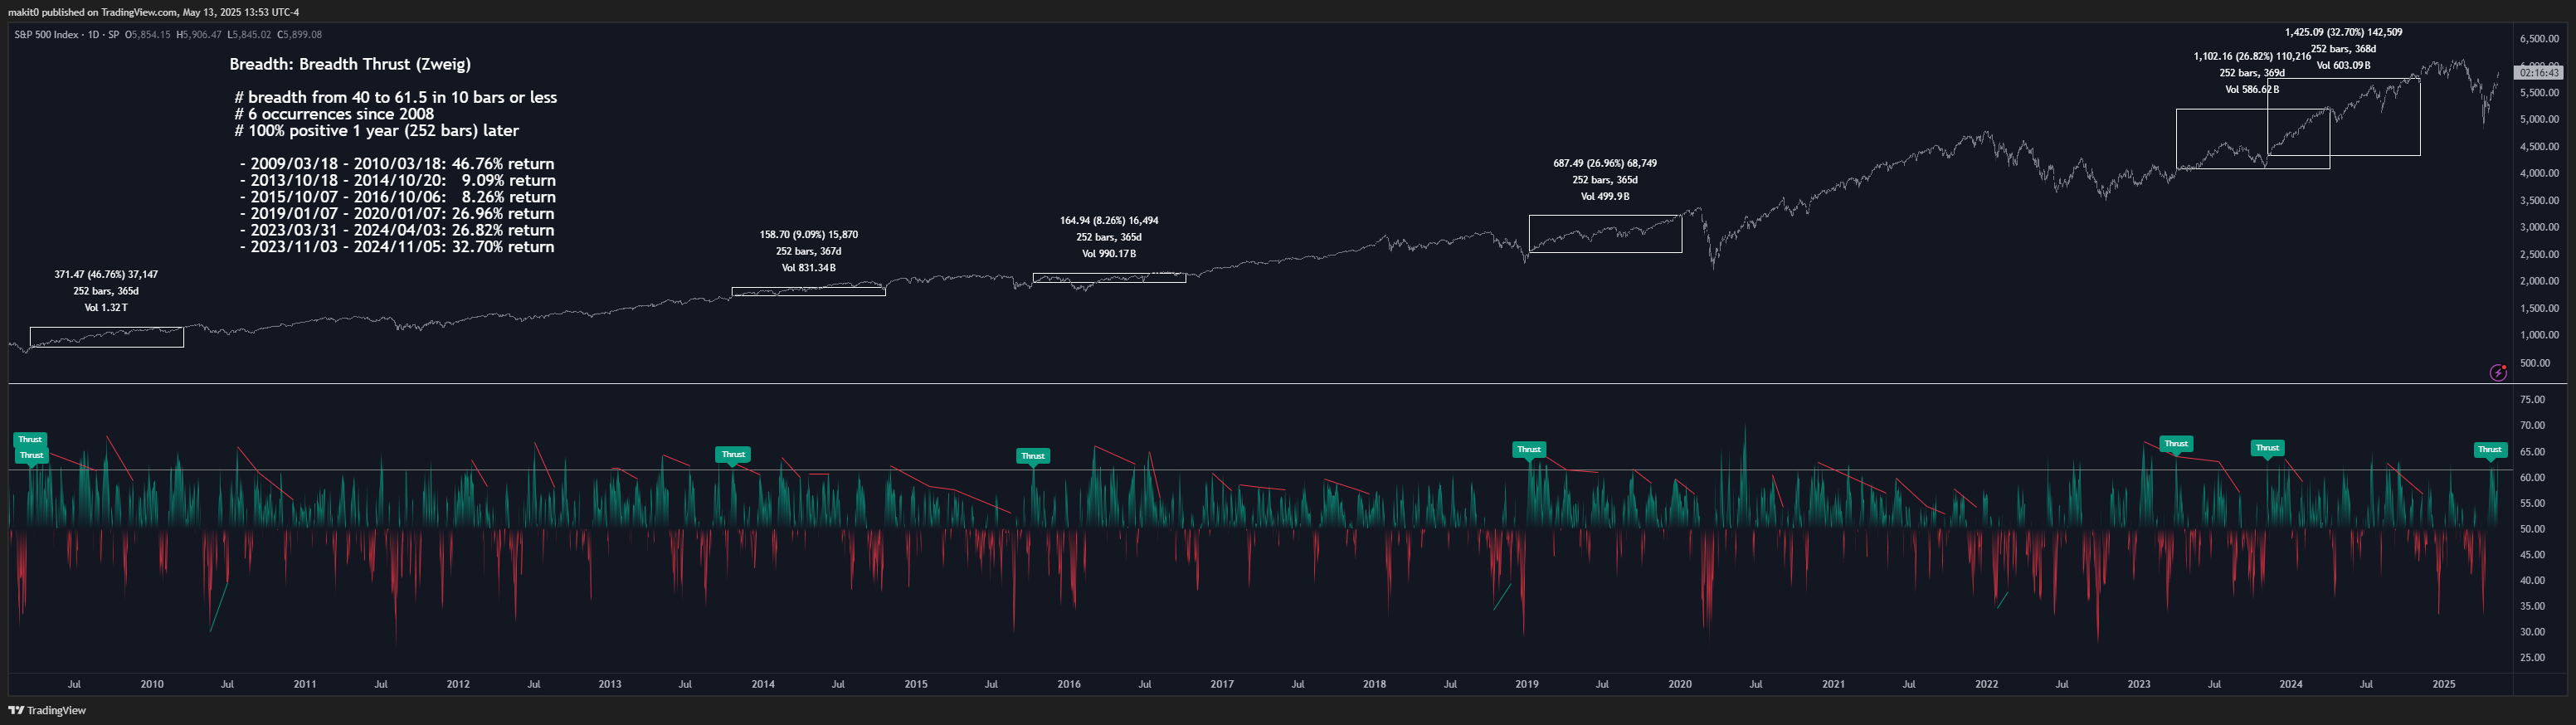Select the Thrust marker in spring 2023

(2176, 444)
